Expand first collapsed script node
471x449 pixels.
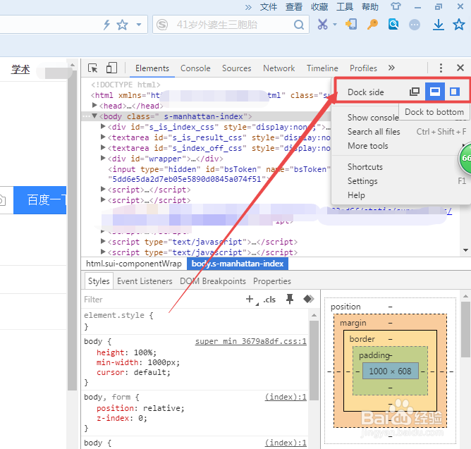(103, 189)
